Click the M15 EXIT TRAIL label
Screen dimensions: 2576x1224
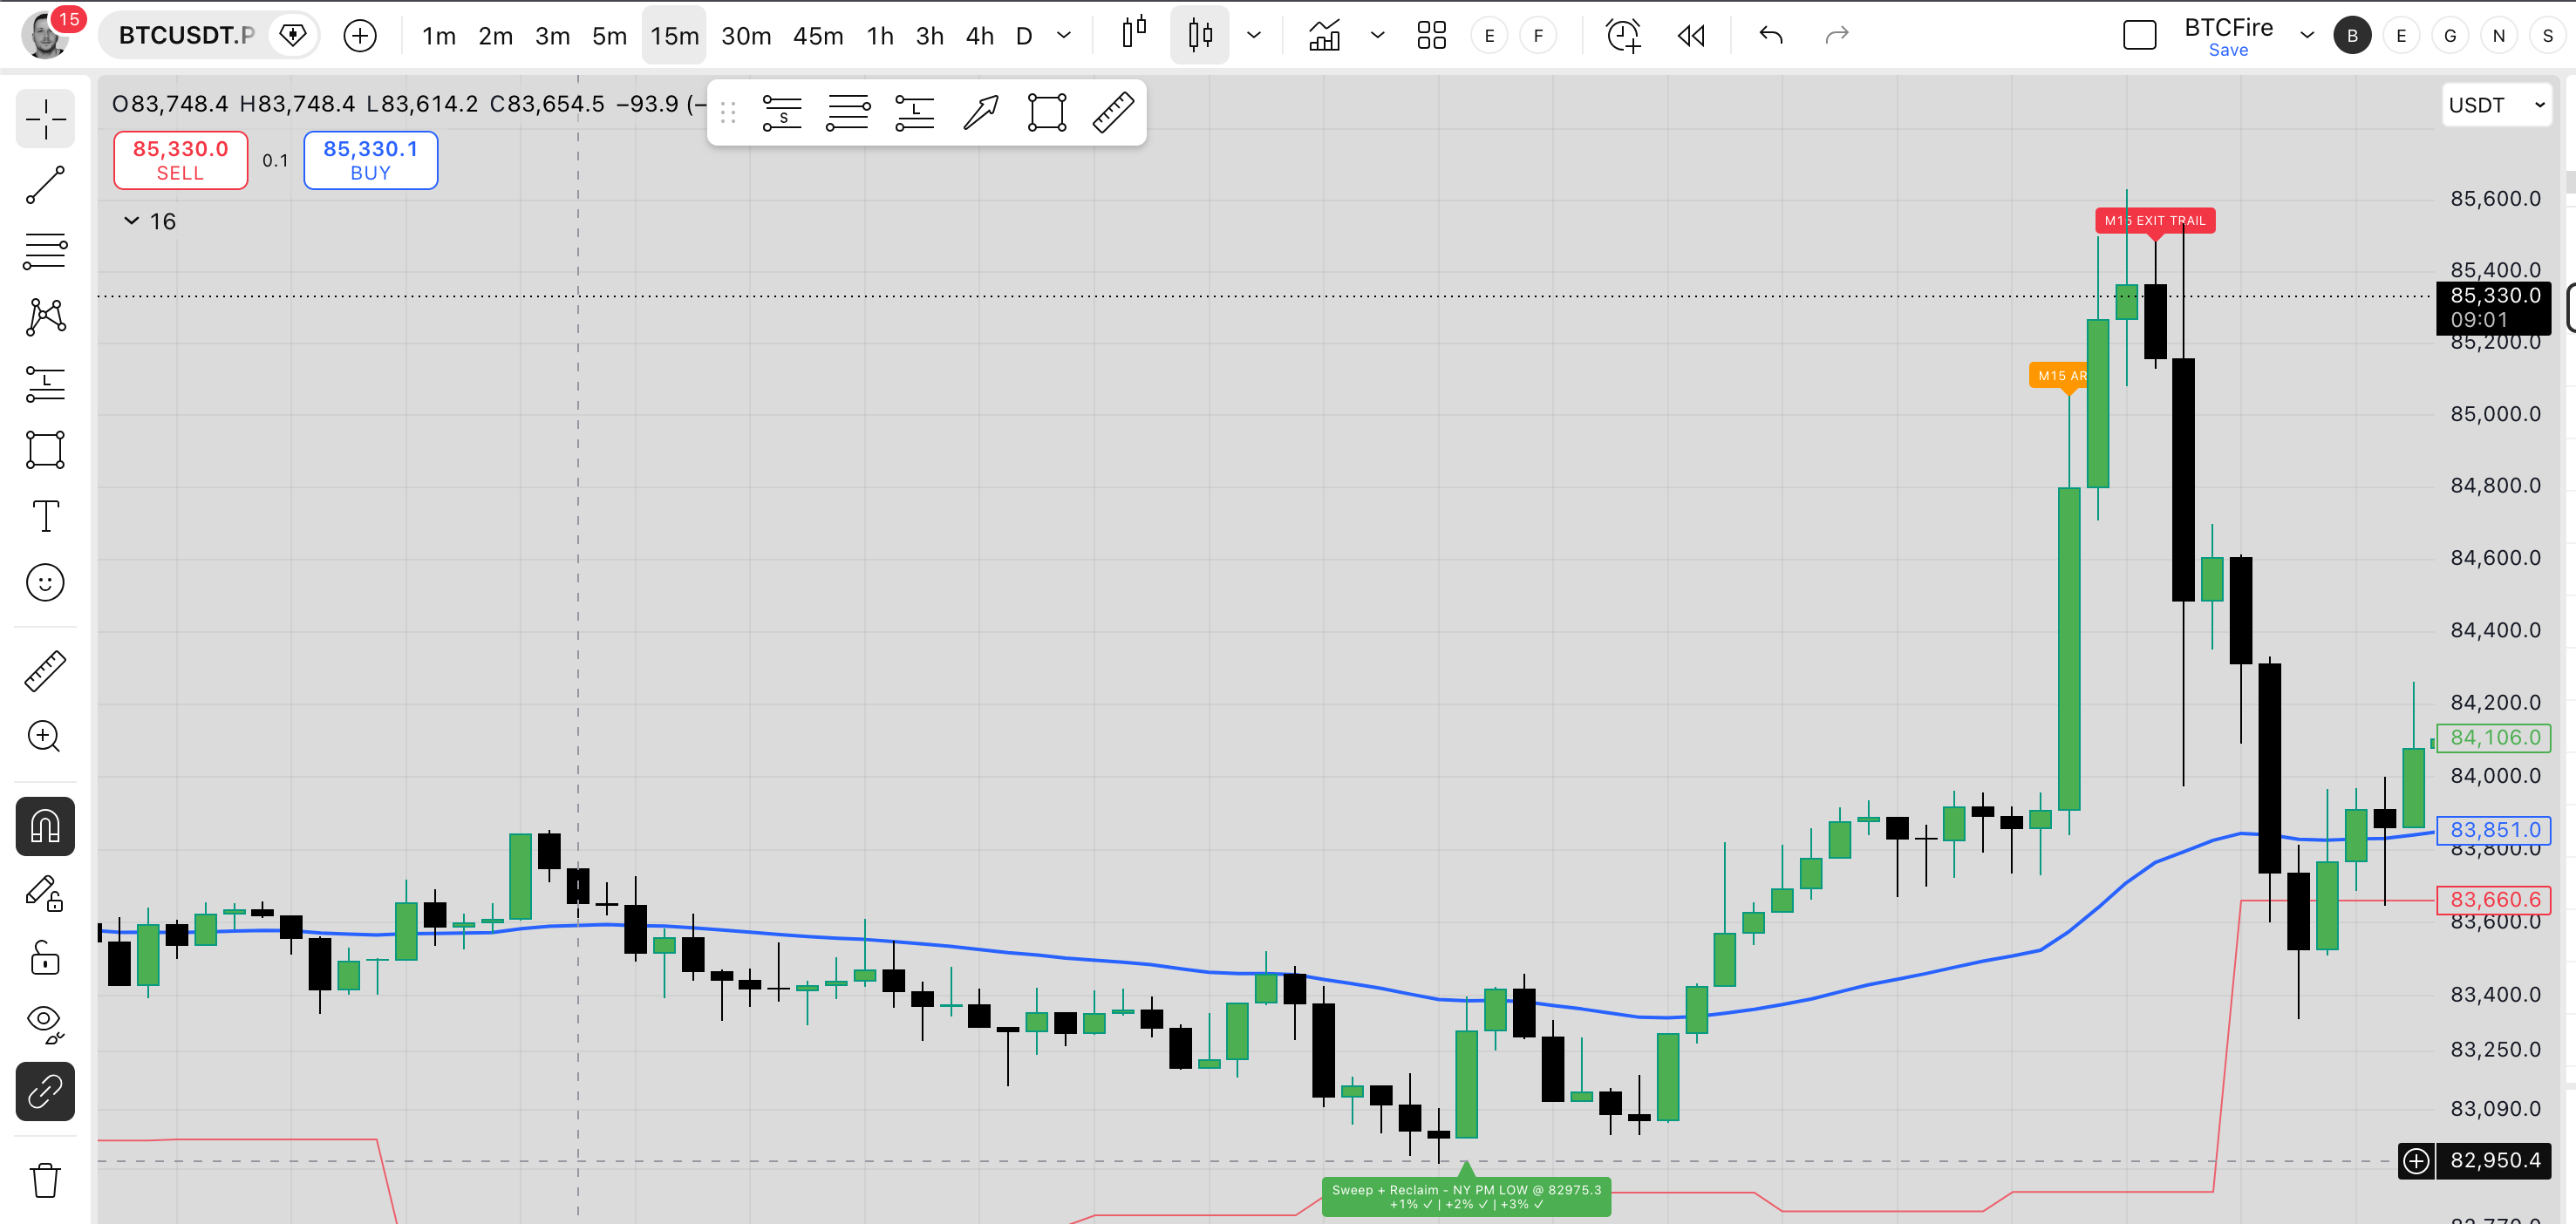pos(2155,221)
